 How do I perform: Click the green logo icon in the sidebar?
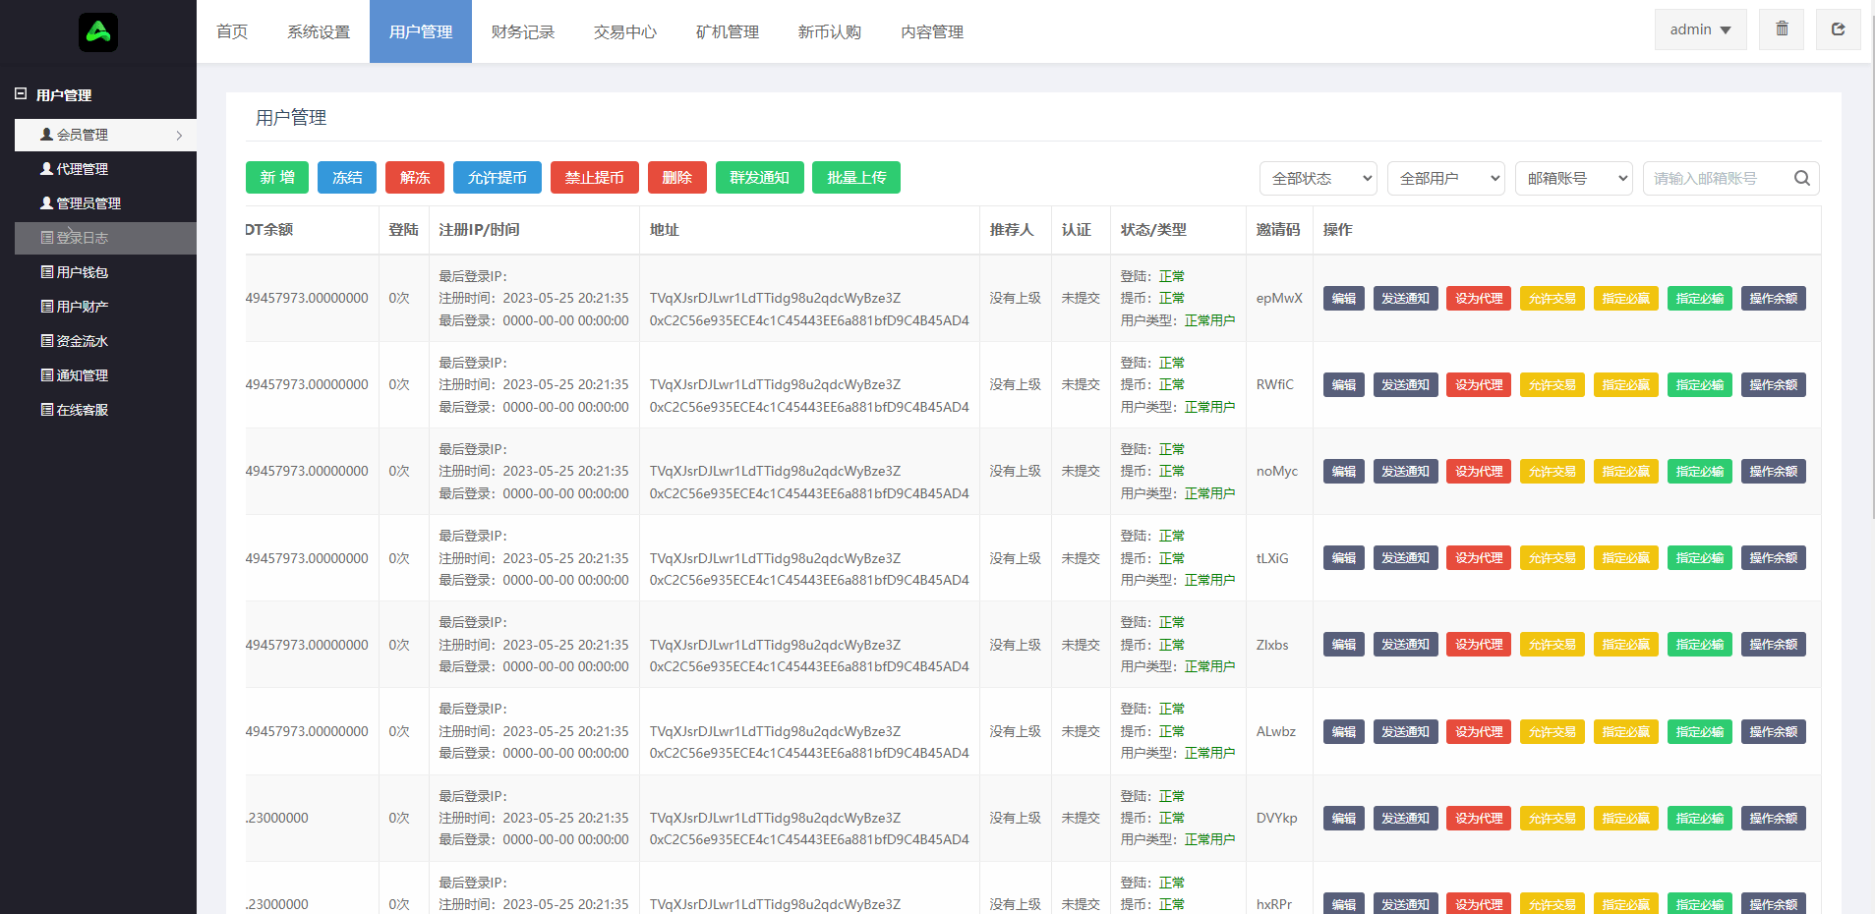(x=98, y=31)
